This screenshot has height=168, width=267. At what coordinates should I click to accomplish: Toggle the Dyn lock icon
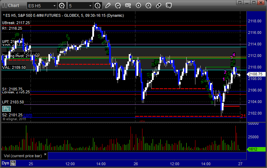13,163
